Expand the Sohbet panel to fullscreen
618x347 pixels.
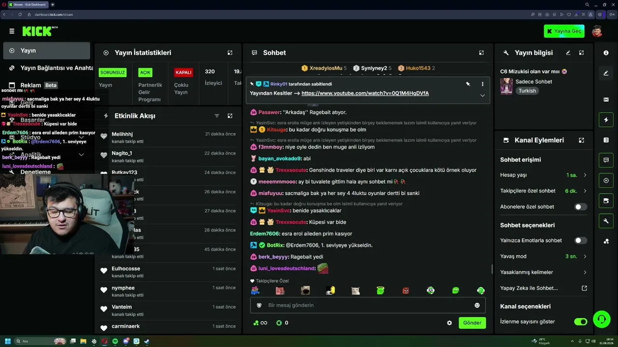coord(481,53)
